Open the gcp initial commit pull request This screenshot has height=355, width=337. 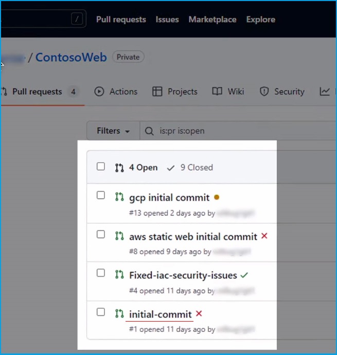tap(169, 198)
